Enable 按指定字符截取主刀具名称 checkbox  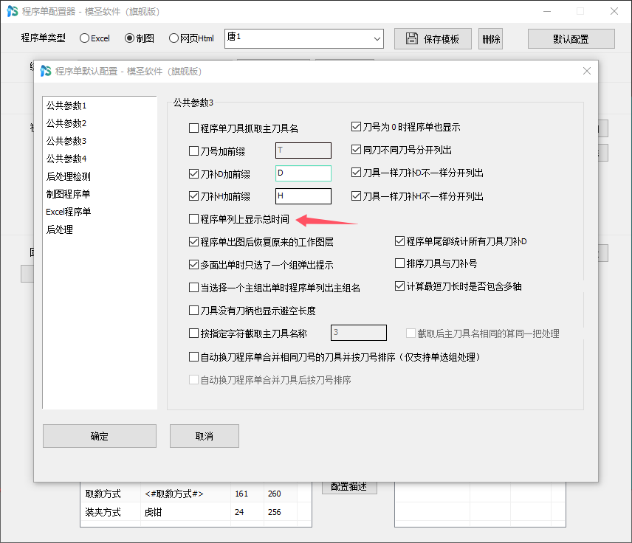pyautogui.click(x=194, y=333)
